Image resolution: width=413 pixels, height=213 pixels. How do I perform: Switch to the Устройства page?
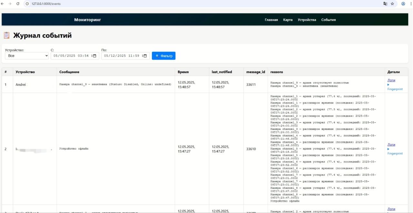(x=307, y=20)
